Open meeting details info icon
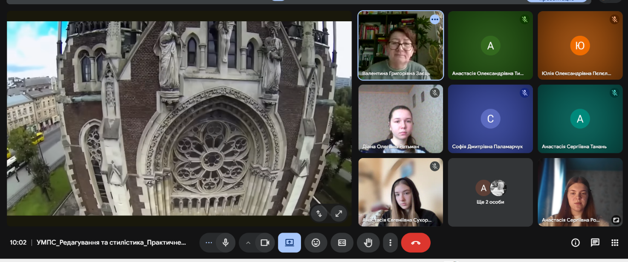This screenshot has height=262, width=628. [576, 242]
